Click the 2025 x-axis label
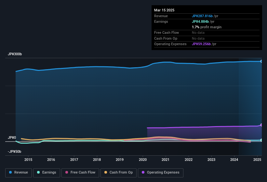267x182 pixels. tap(257, 160)
